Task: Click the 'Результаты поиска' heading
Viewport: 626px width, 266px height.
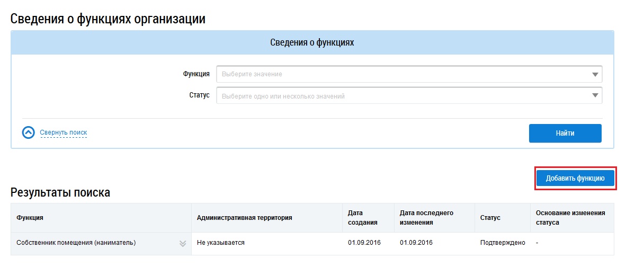Action: pos(60,193)
